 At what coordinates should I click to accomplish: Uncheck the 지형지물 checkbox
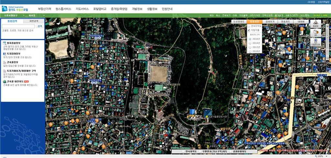click(249, 30)
